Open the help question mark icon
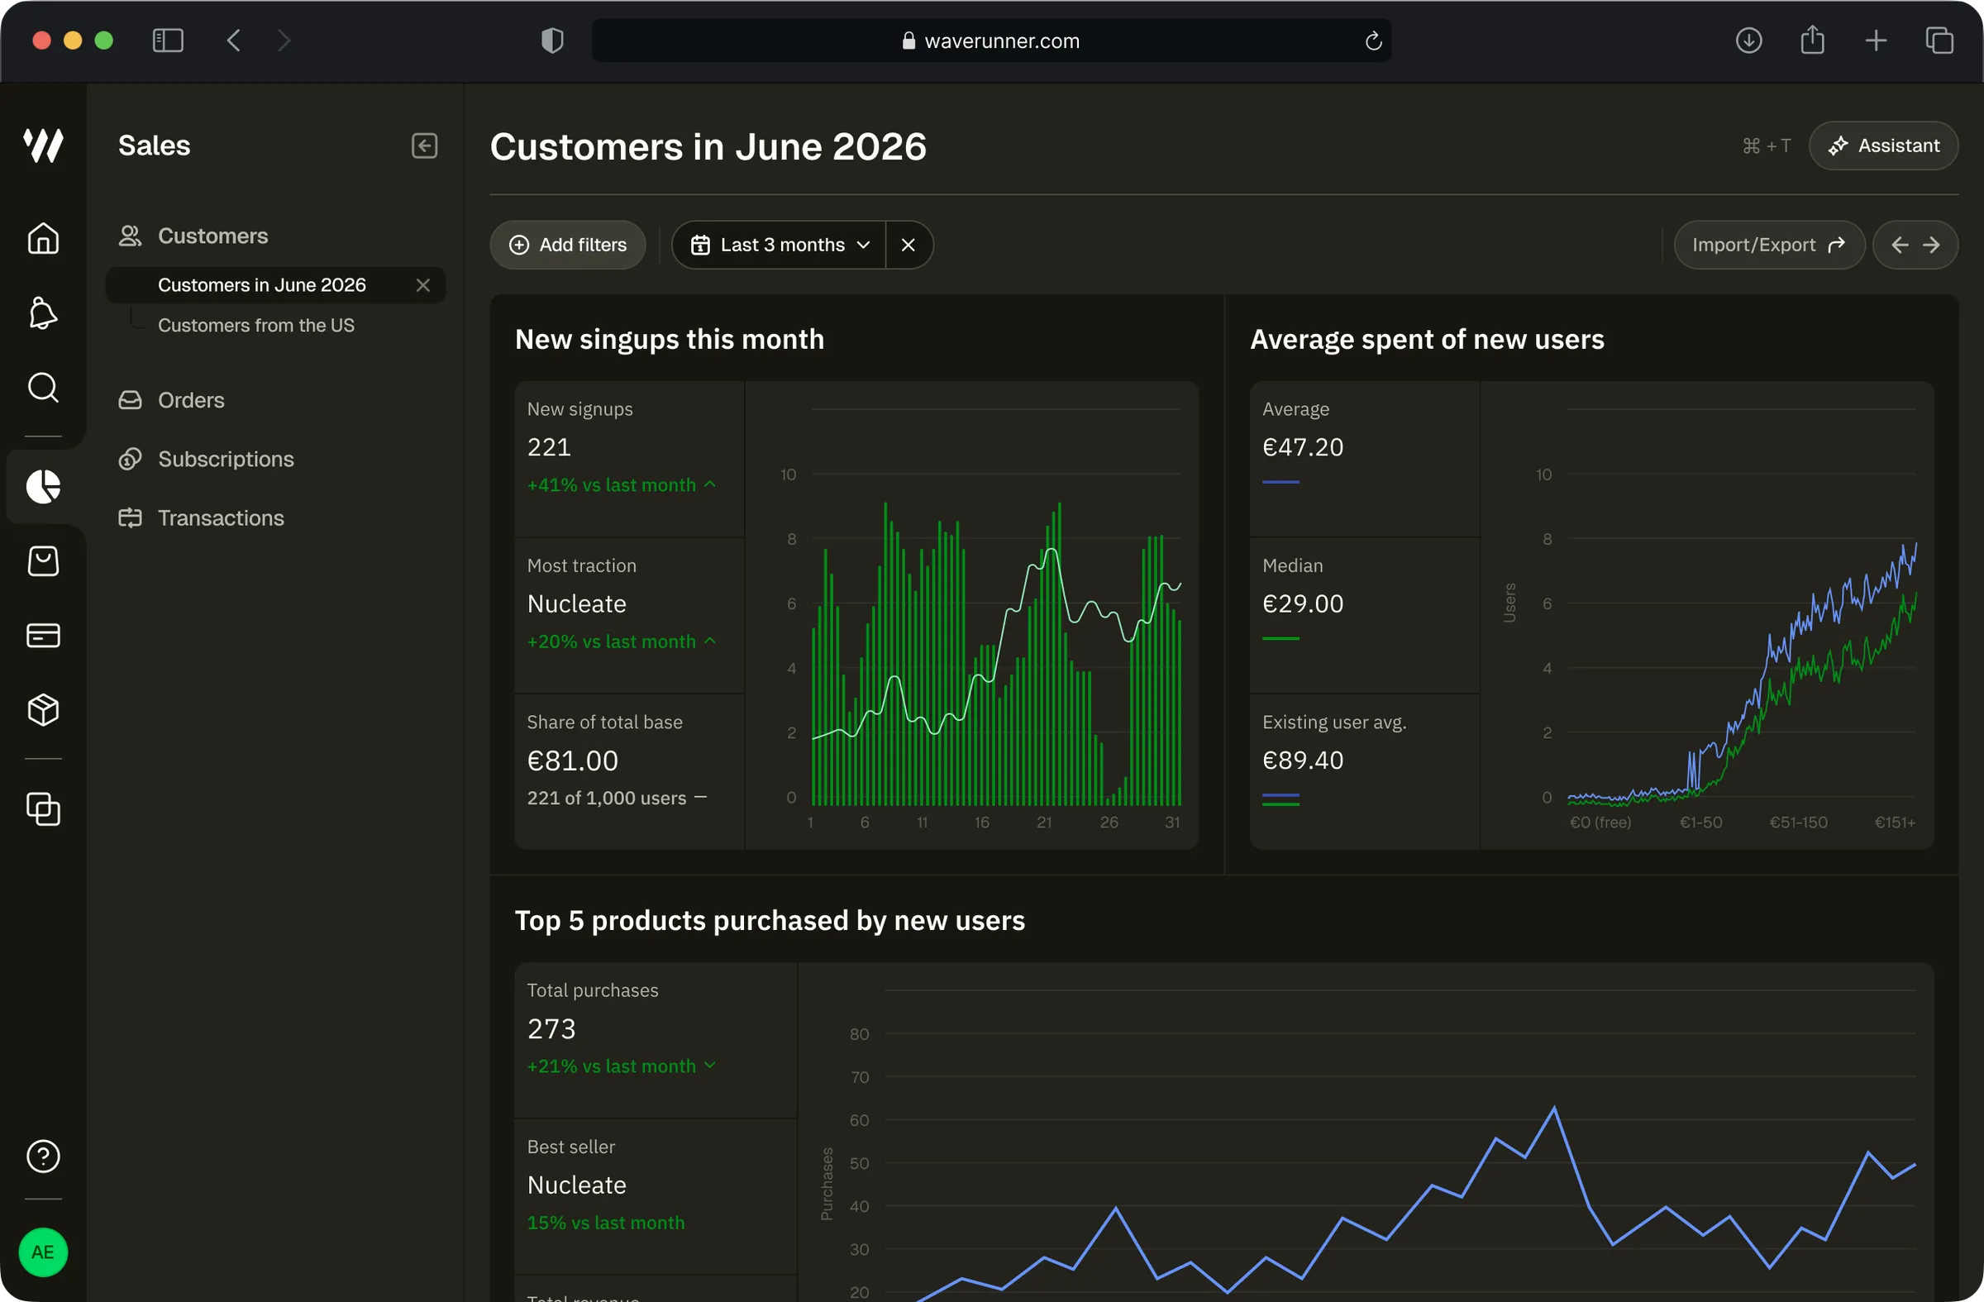1984x1302 pixels. 43,1157
